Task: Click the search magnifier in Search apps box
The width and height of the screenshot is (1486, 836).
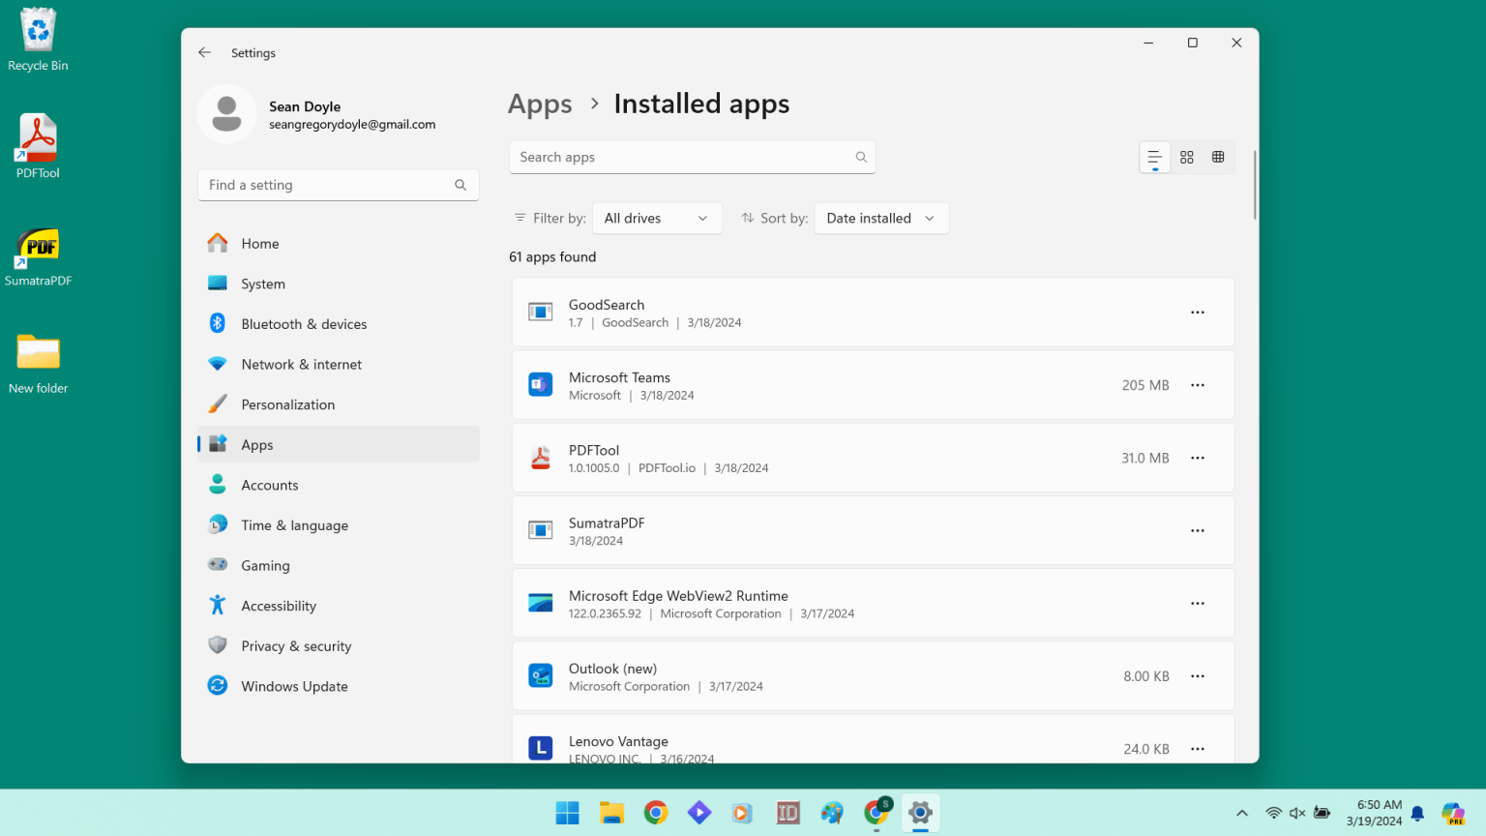Action: point(861,157)
